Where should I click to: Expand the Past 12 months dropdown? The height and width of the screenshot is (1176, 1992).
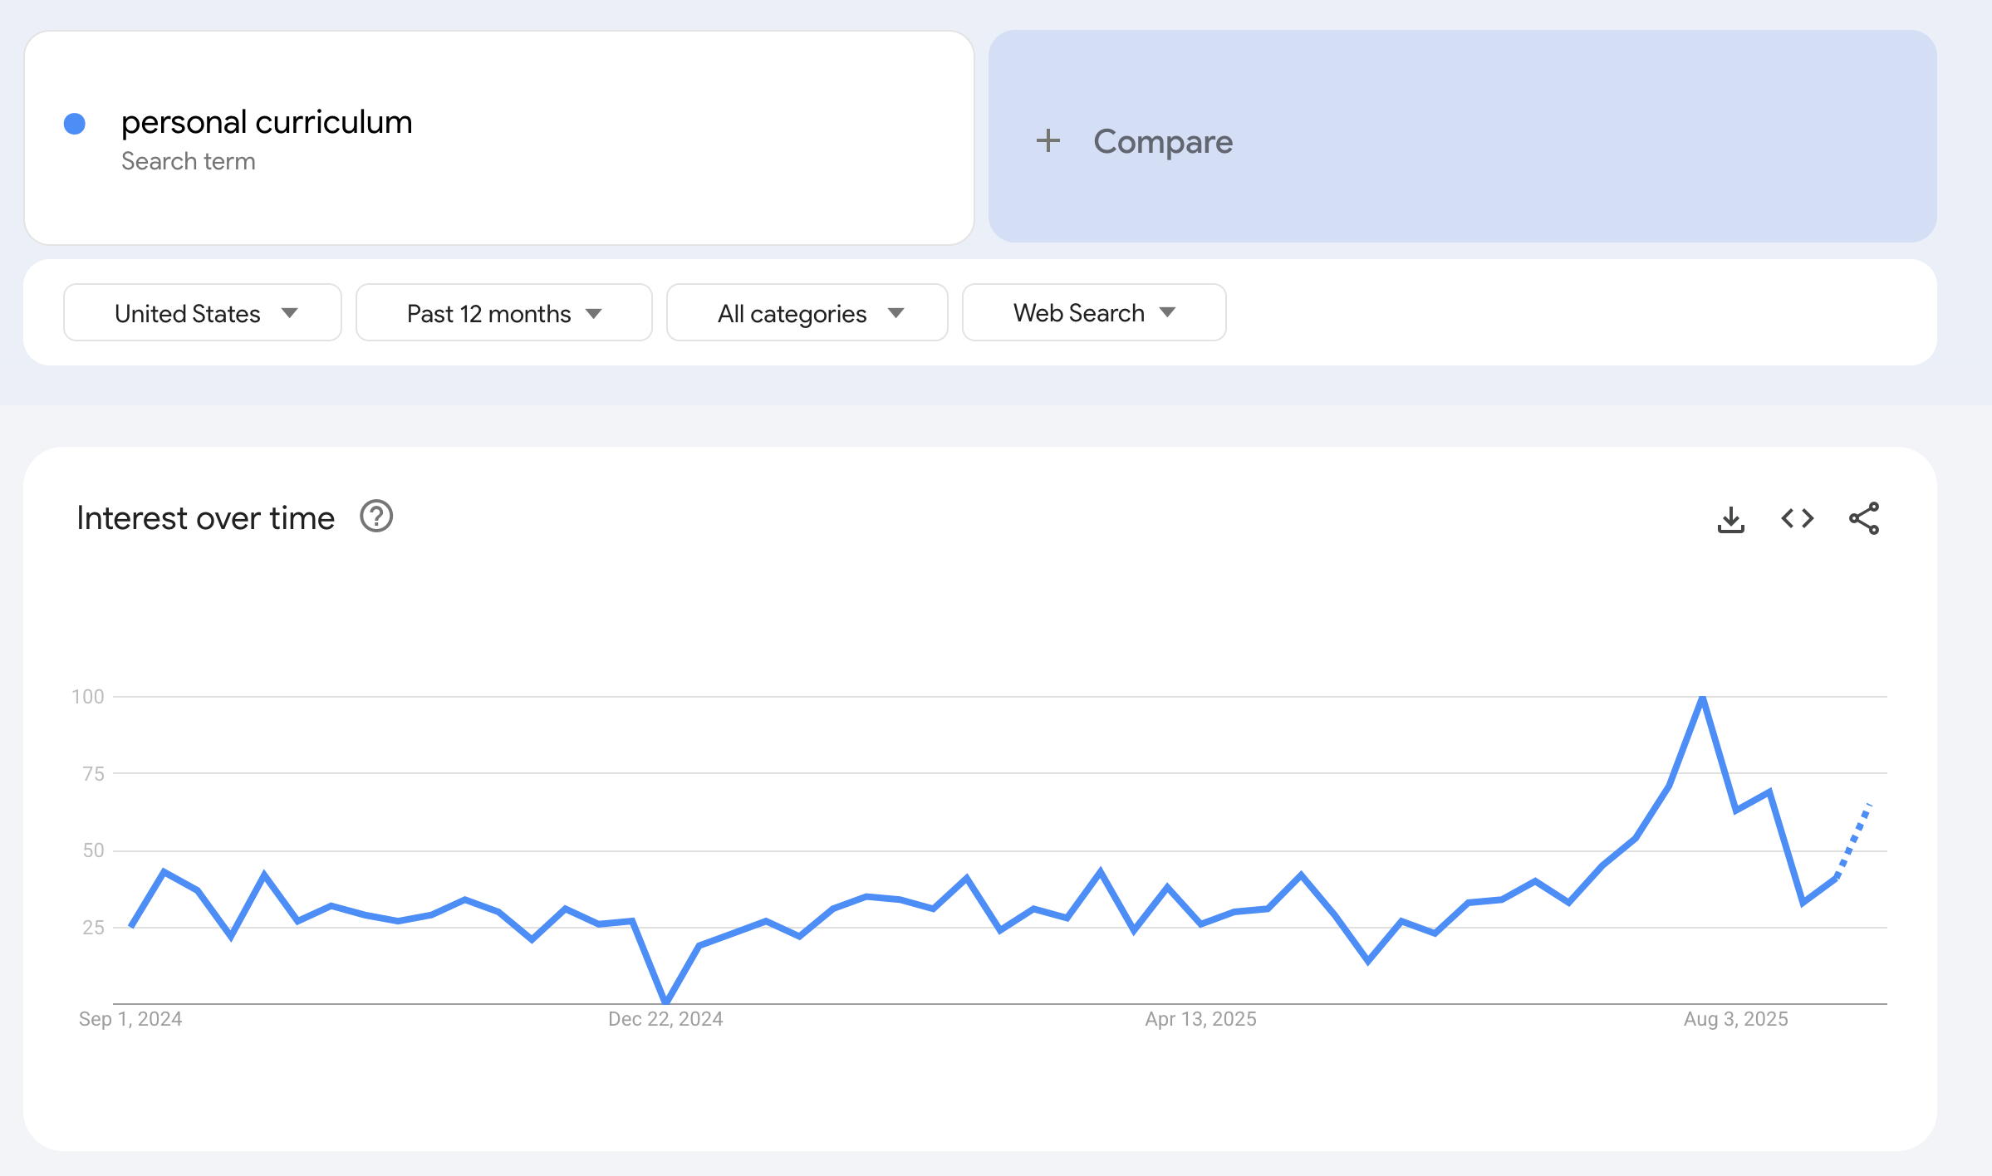503,313
